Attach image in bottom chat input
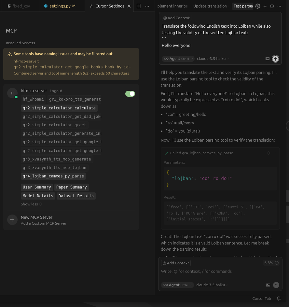Viewport: 289px width, 307px height. coord(268,285)
